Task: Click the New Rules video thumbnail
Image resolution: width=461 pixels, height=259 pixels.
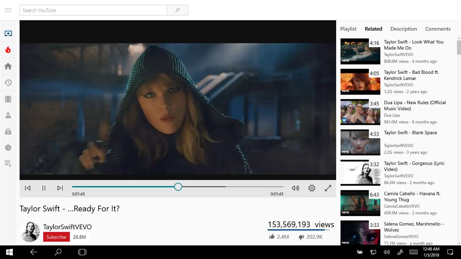Action: (360, 112)
